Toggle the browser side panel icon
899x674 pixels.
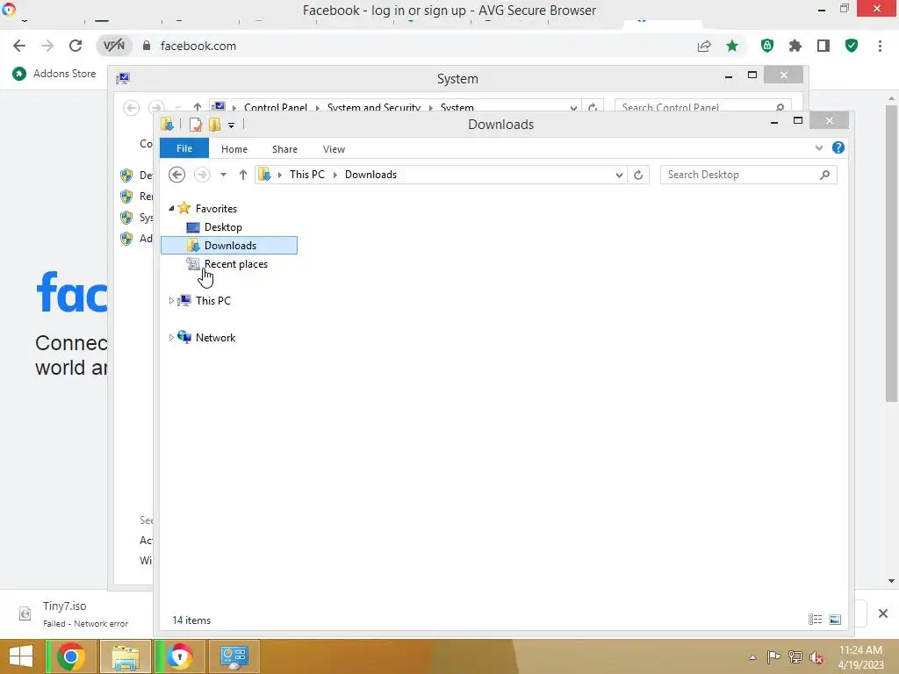[x=823, y=46]
